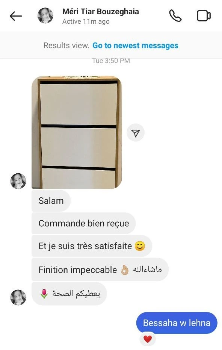Open profile picture in chat header
The height and width of the screenshot is (350, 222).
(45, 16)
